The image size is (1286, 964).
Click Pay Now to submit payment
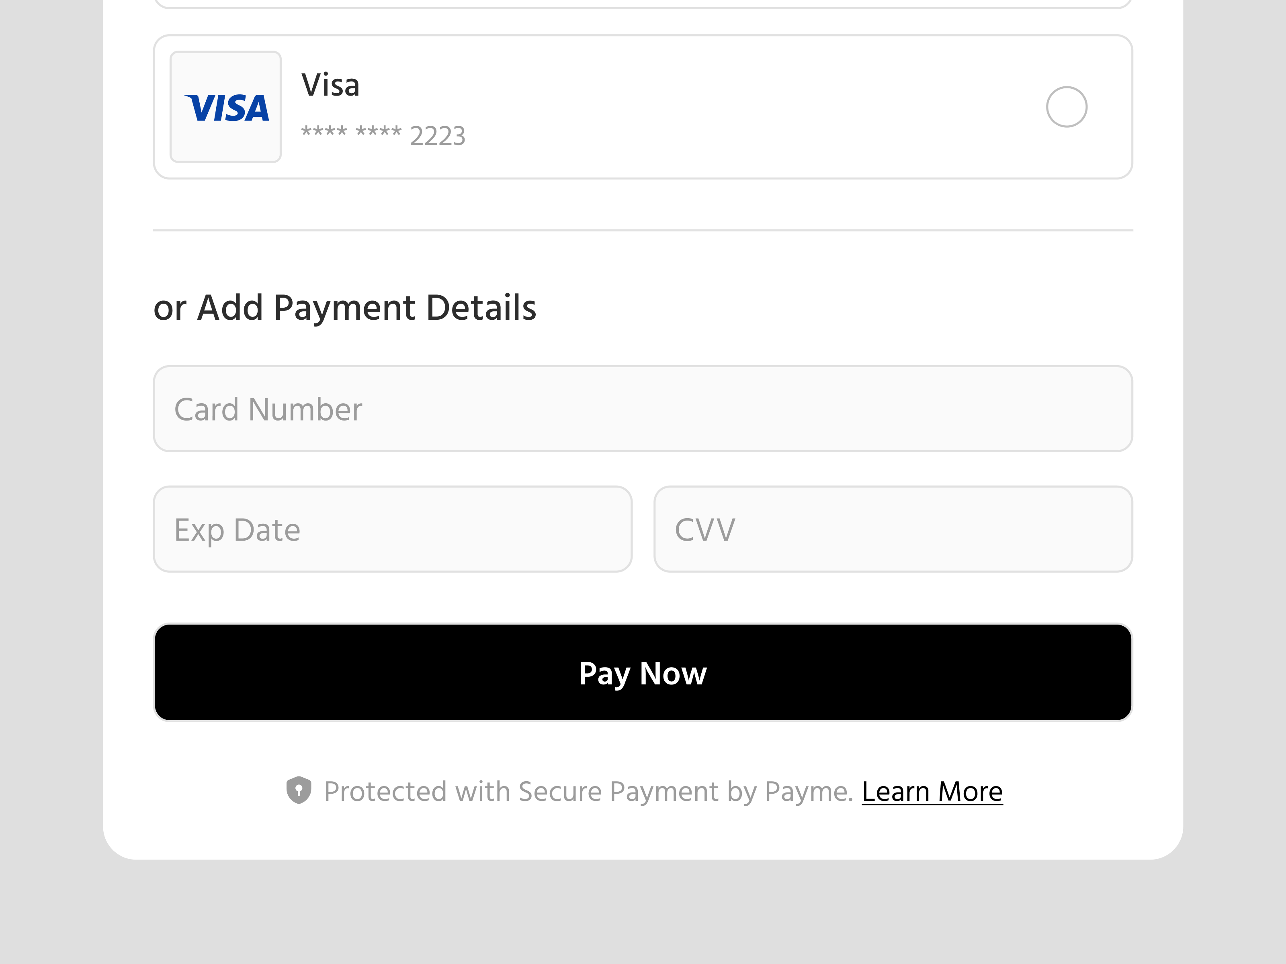(x=643, y=672)
